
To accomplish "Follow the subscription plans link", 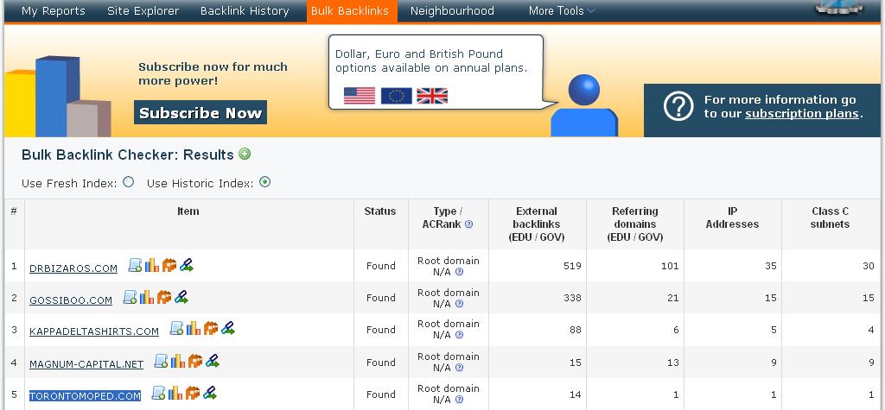I will pyautogui.click(x=802, y=113).
